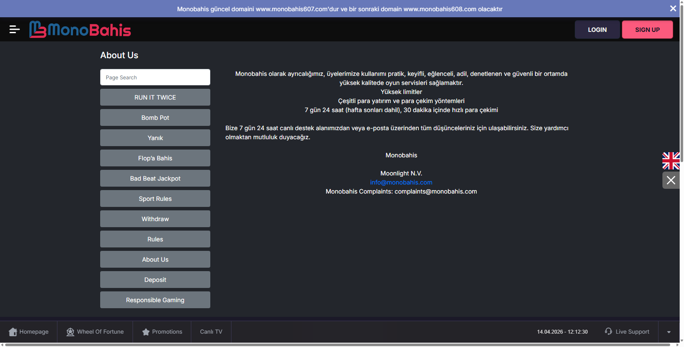Dismiss the domain announcement banner

point(673,9)
